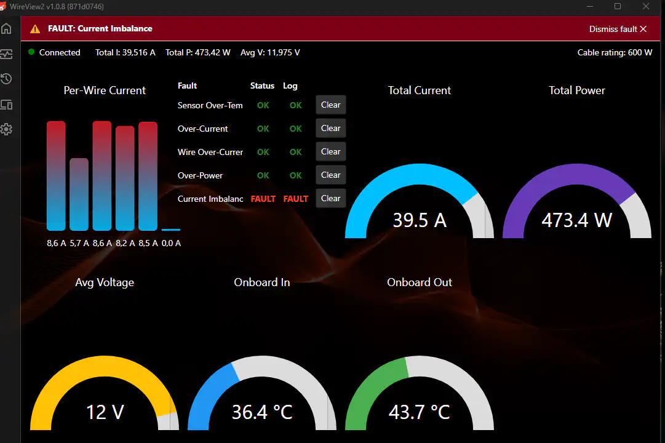Clear the Wire Over-Current fault
The width and height of the screenshot is (665, 443).
(331, 151)
